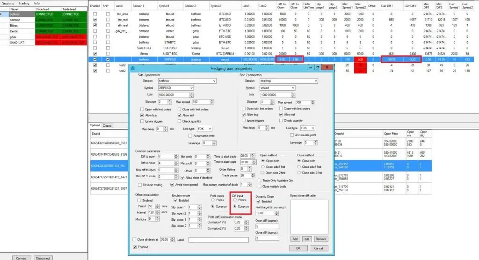Toggle Side 2 Check quantity checkbox
This screenshot has width=479, height=260.
tap(281, 120)
